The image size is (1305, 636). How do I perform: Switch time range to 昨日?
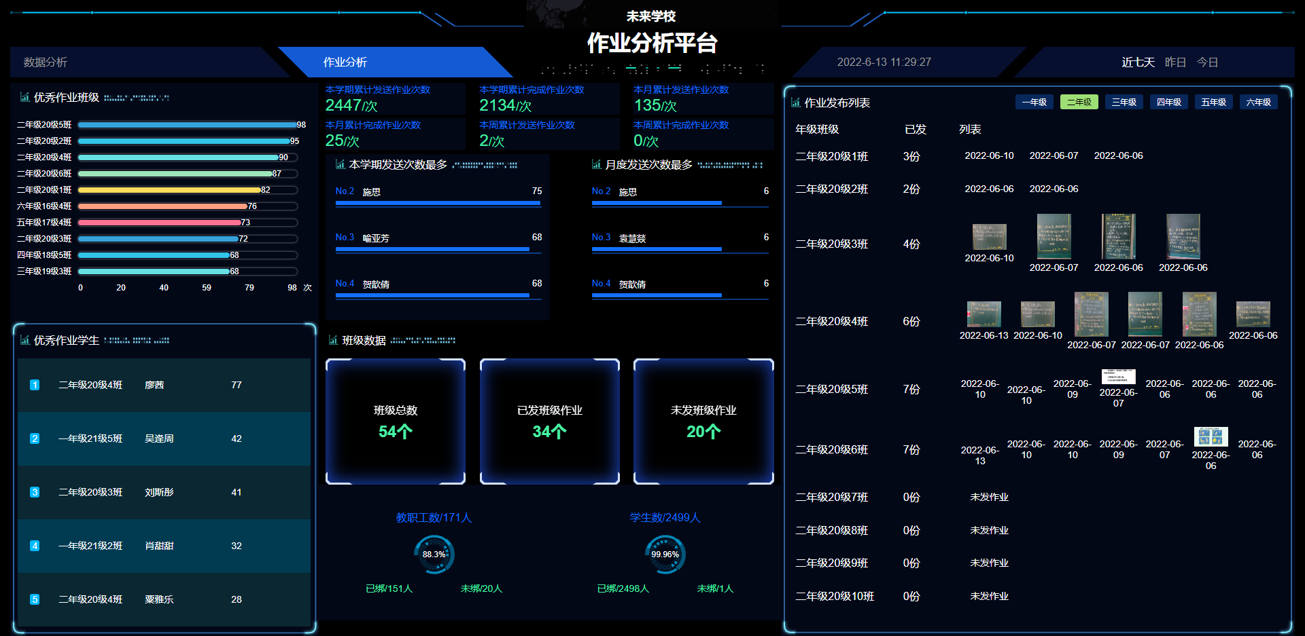(1175, 62)
